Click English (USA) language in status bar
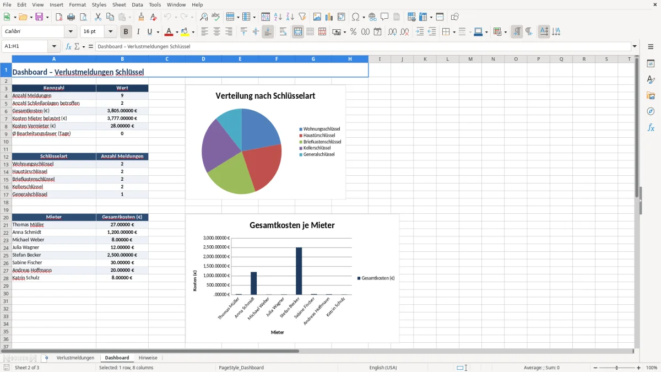Screen dimensions: 661x372 coord(383,368)
